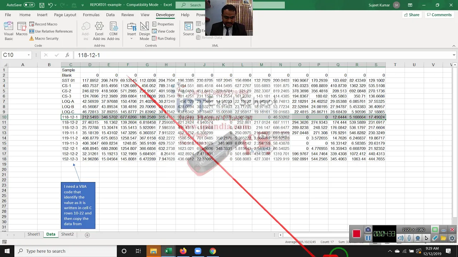458x257 pixels.
Task: Open COM Add-ins dialog
Action: click(x=113, y=31)
